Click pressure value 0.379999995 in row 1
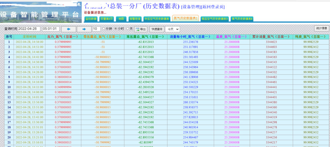Image resolution: width=330 pixels, height=147 pixels. [63, 42]
